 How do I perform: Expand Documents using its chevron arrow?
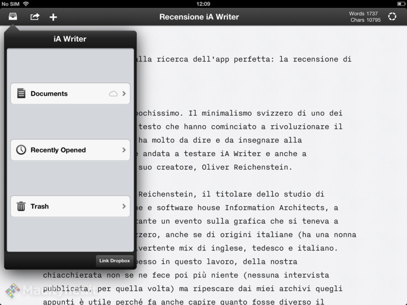(124, 94)
